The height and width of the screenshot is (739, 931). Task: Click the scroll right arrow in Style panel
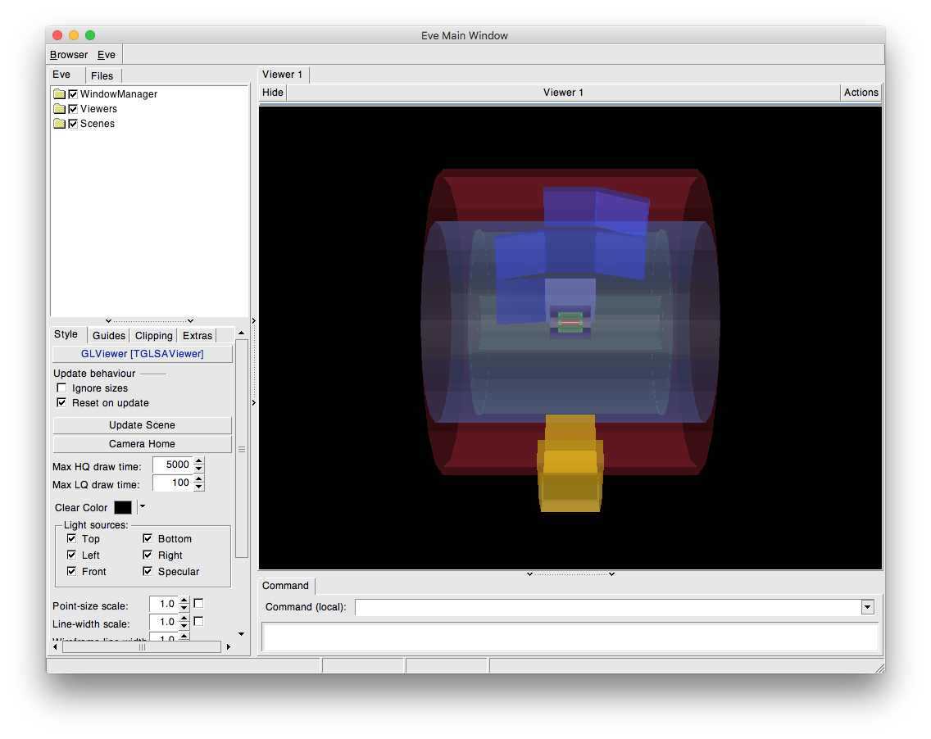(x=228, y=647)
